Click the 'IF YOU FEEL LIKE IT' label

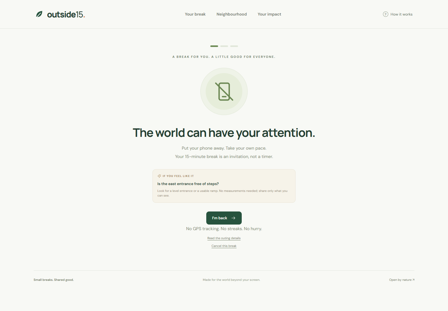coord(178,176)
